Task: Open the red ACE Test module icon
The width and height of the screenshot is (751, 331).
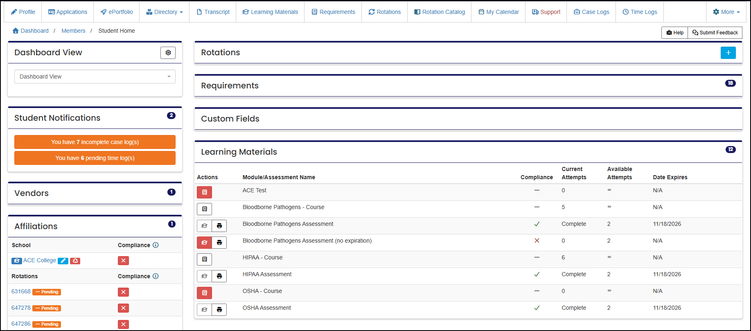Action: tap(204, 192)
